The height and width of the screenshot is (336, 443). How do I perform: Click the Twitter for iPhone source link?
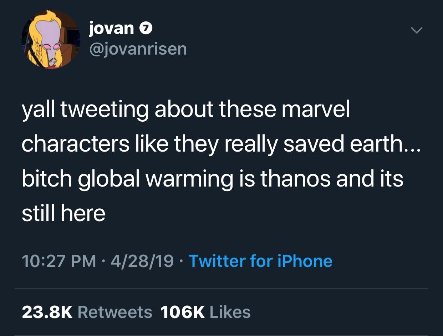[260, 261]
